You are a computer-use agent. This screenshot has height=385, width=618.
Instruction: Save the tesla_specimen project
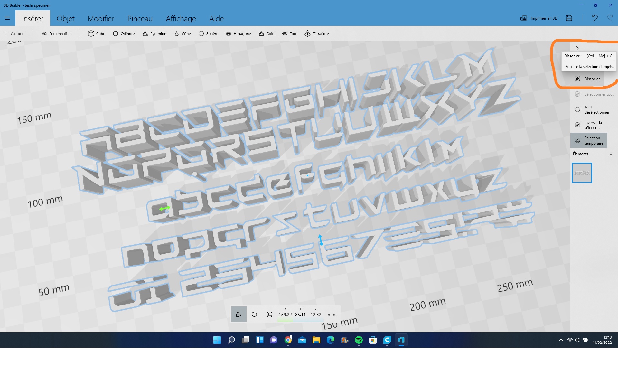[x=569, y=18]
